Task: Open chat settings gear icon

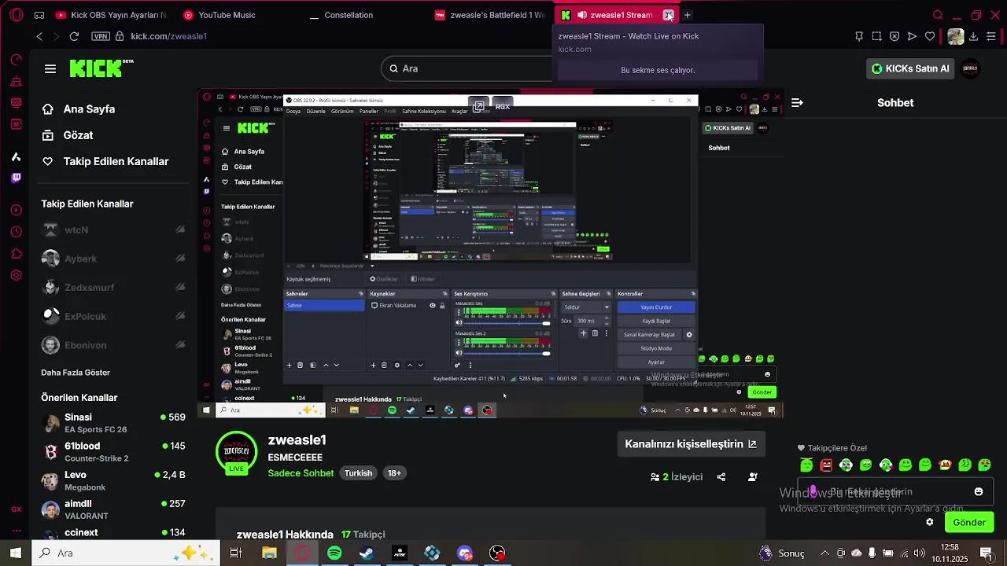Action: point(930,522)
